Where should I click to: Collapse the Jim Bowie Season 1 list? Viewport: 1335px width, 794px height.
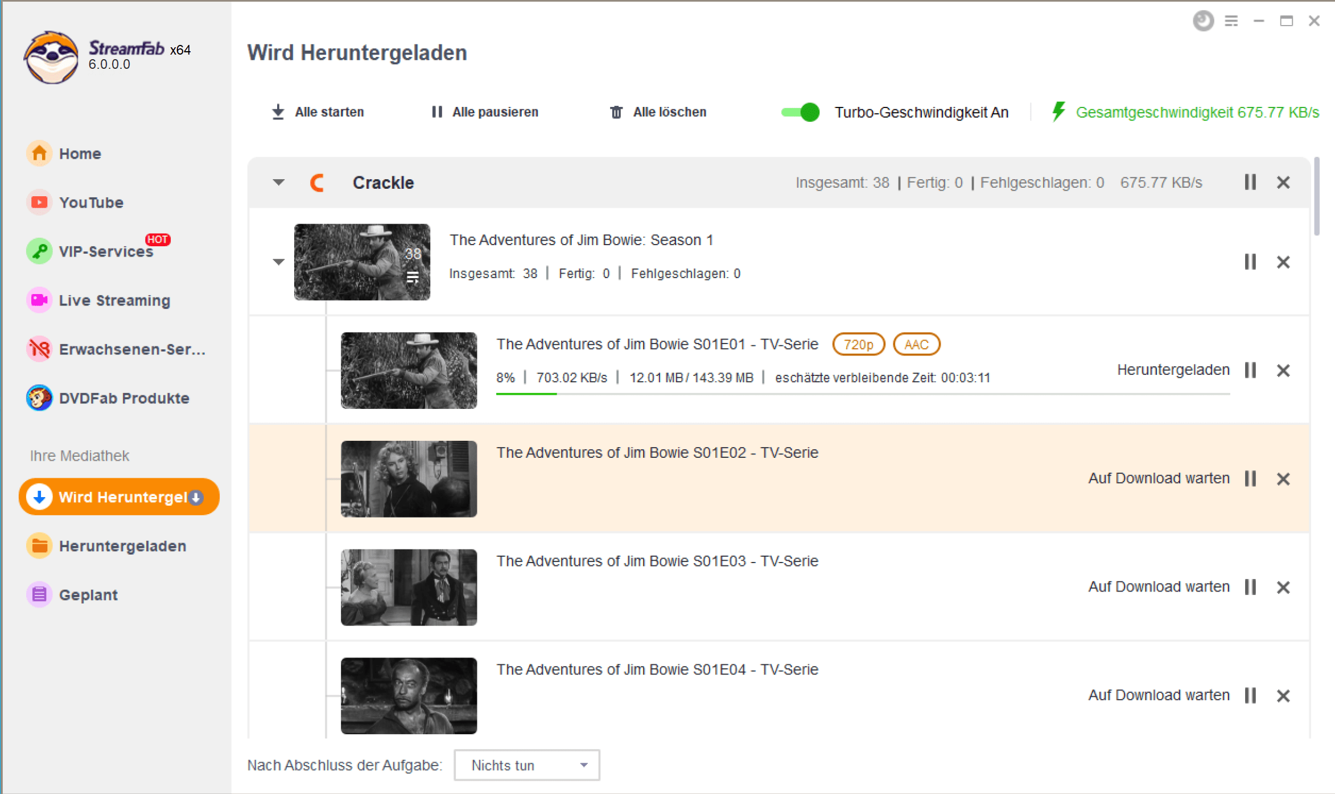(278, 262)
